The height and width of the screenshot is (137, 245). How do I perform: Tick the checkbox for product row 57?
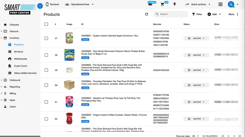(46, 38)
